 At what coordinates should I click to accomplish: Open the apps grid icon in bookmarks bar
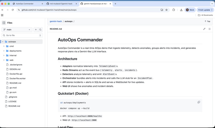pyautogui.click(x=2, y=15)
